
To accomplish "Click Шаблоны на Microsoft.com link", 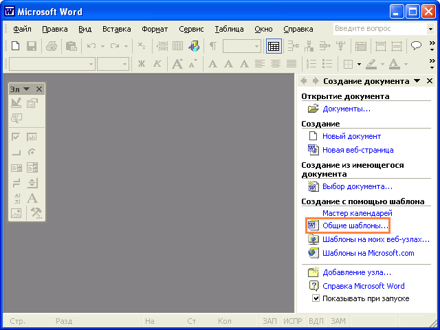I will [x=368, y=253].
